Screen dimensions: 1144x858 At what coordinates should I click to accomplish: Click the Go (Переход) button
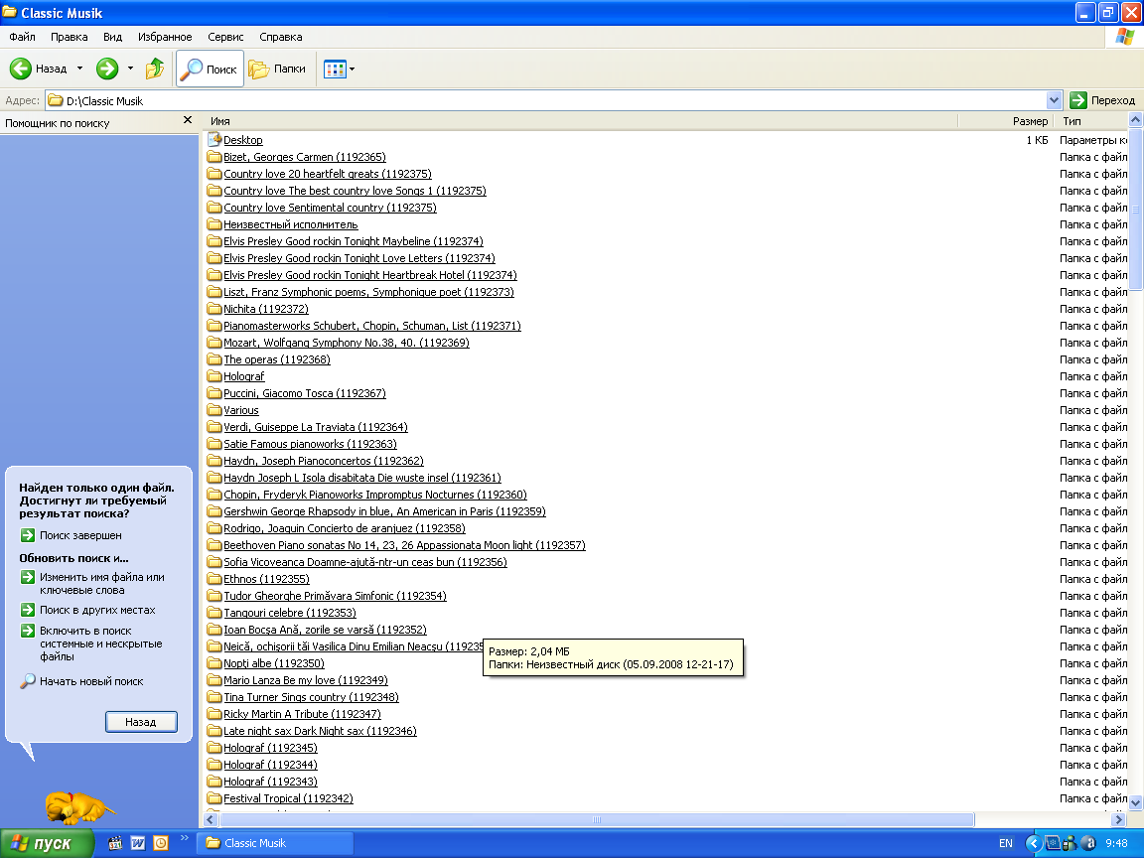1102,100
